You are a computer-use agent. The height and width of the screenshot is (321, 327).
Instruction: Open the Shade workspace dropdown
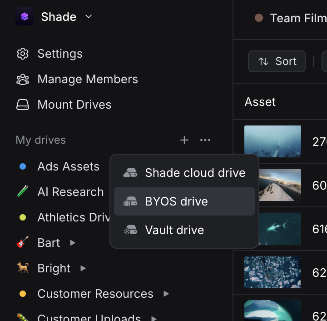point(89,17)
